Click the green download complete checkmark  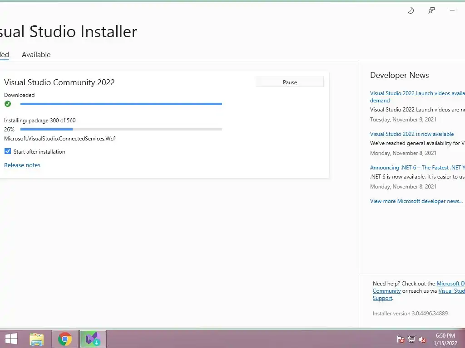pos(8,104)
